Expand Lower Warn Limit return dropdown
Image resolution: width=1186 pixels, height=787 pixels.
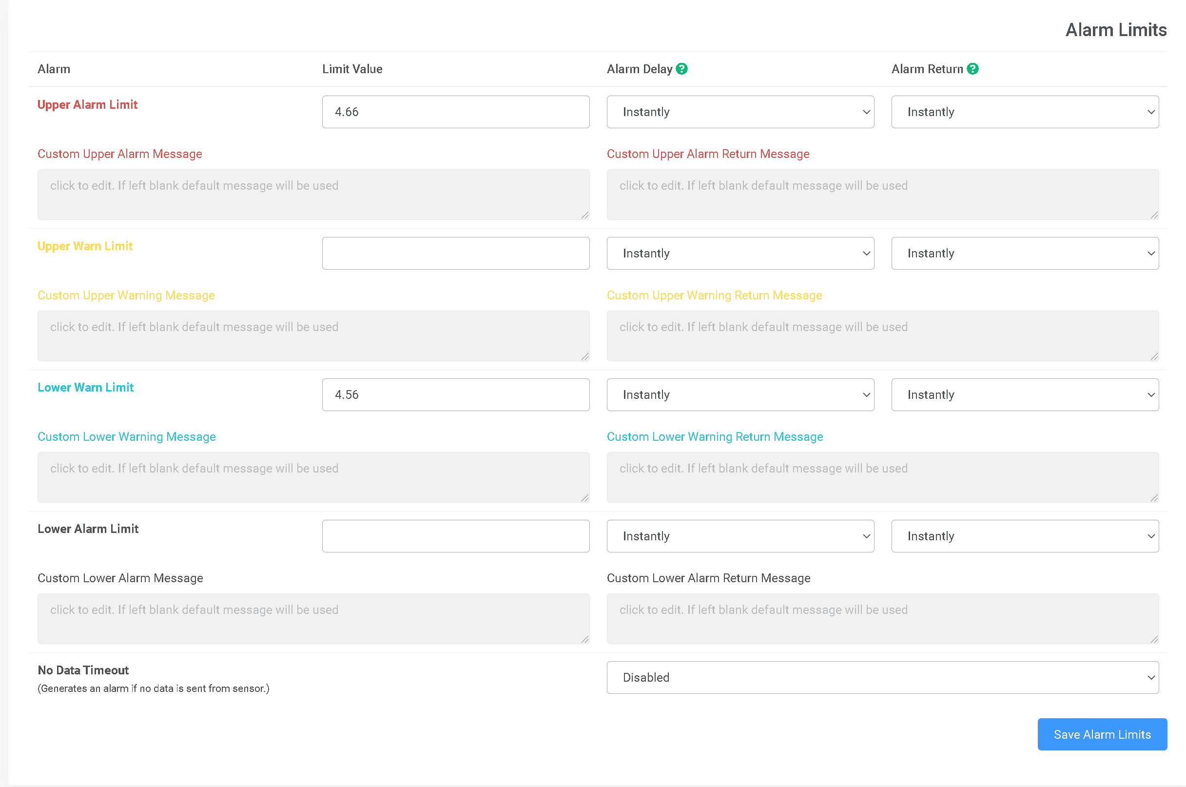(1025, 395)
